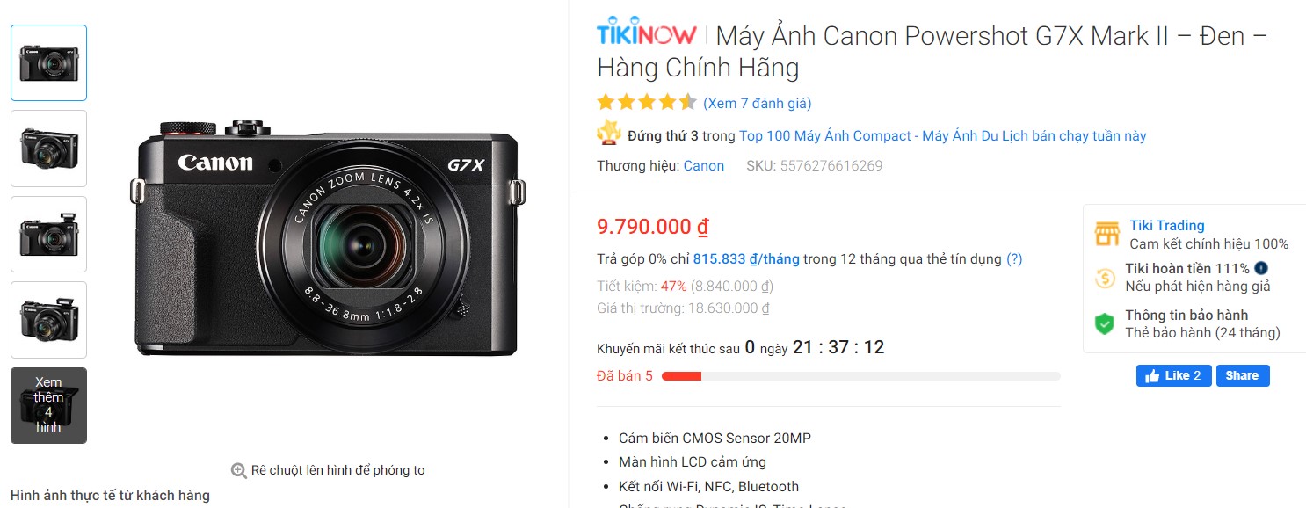The height and width of the screenshot is (508, 1306).
Task: Click the star rating icons
Action: click(646, 103)
